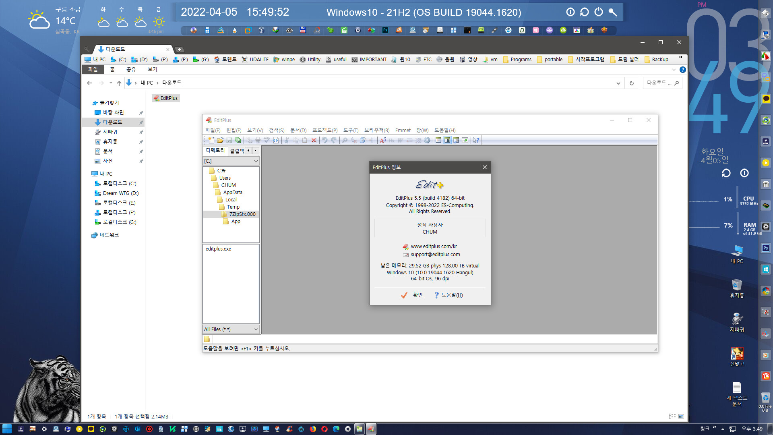Click the New file icon in EditPlus toolbar
This screenshot has width=773, height=435.
(x=211, y=140)
